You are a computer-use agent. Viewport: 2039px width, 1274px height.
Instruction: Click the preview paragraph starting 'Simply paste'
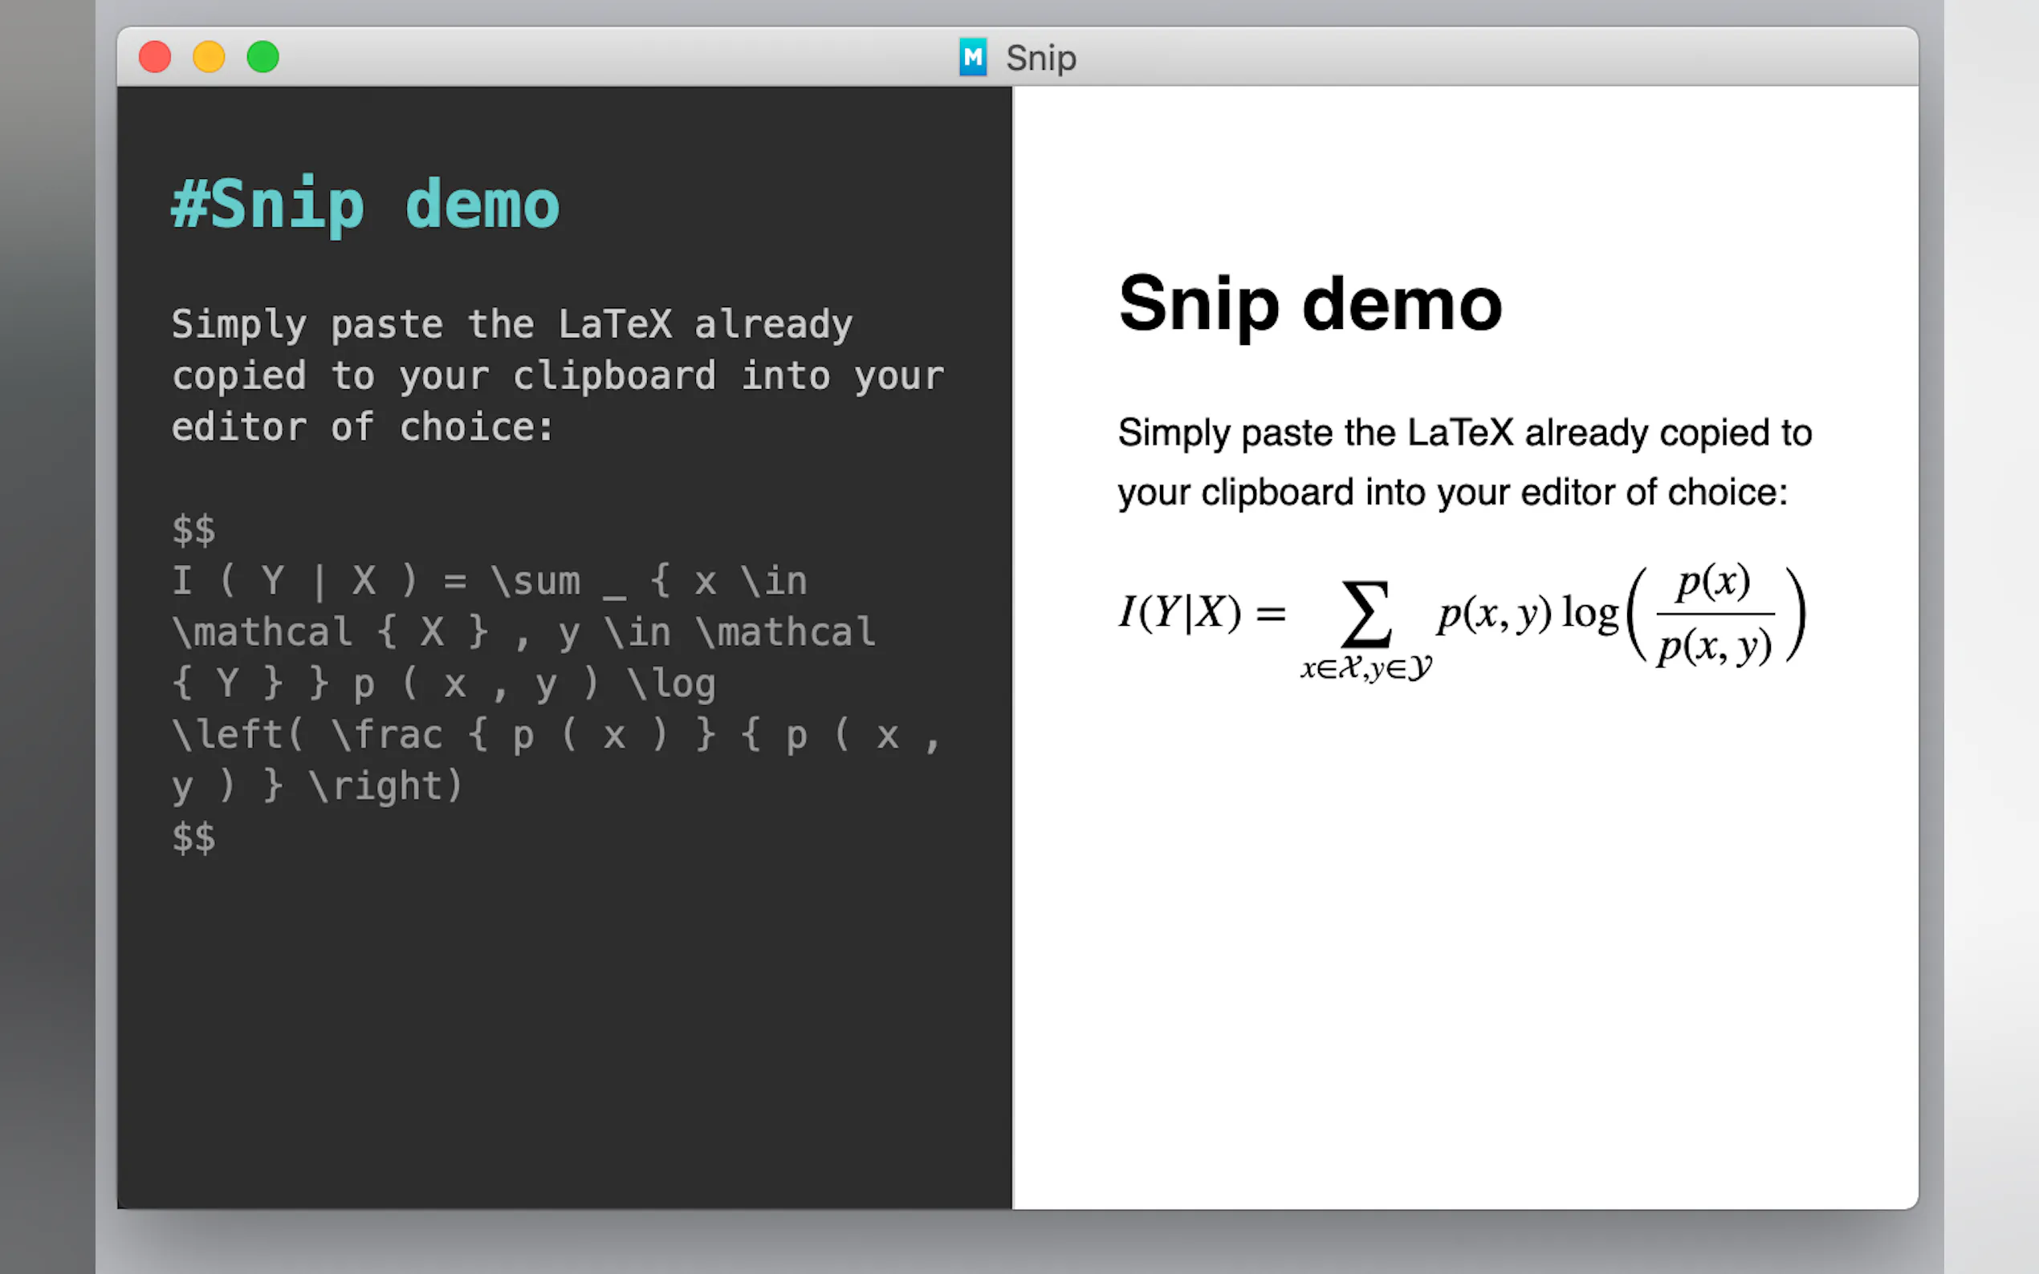click(1464, 462)
